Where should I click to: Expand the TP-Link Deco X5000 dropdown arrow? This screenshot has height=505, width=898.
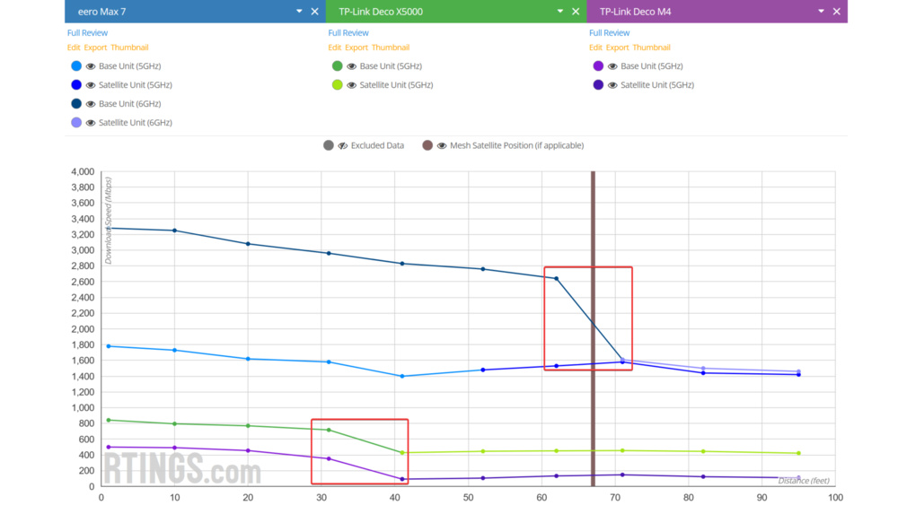pyautogui.click(x=560, y=12)
